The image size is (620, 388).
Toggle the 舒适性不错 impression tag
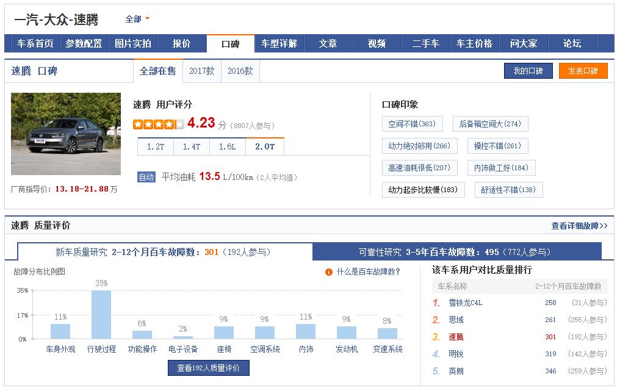(508, 190)
